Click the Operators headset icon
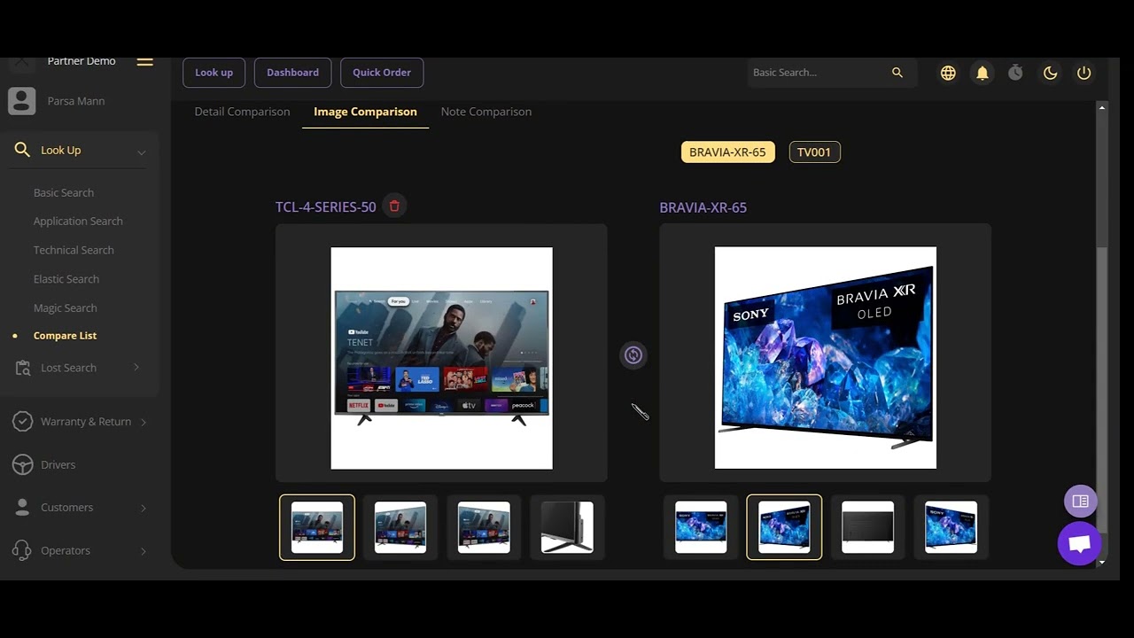 tap(23, 550)
